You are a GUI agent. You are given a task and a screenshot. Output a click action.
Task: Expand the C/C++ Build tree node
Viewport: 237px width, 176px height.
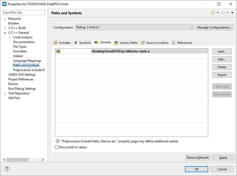click(x=5, y=28)
